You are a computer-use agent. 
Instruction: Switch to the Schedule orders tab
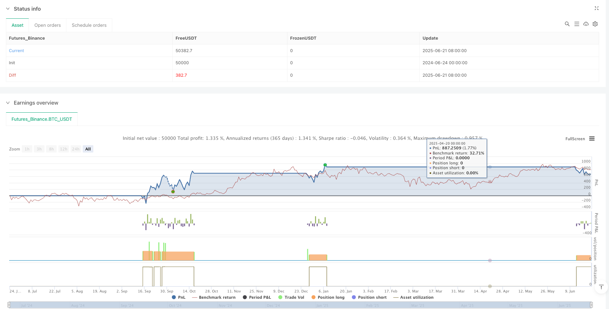(89, 25)
